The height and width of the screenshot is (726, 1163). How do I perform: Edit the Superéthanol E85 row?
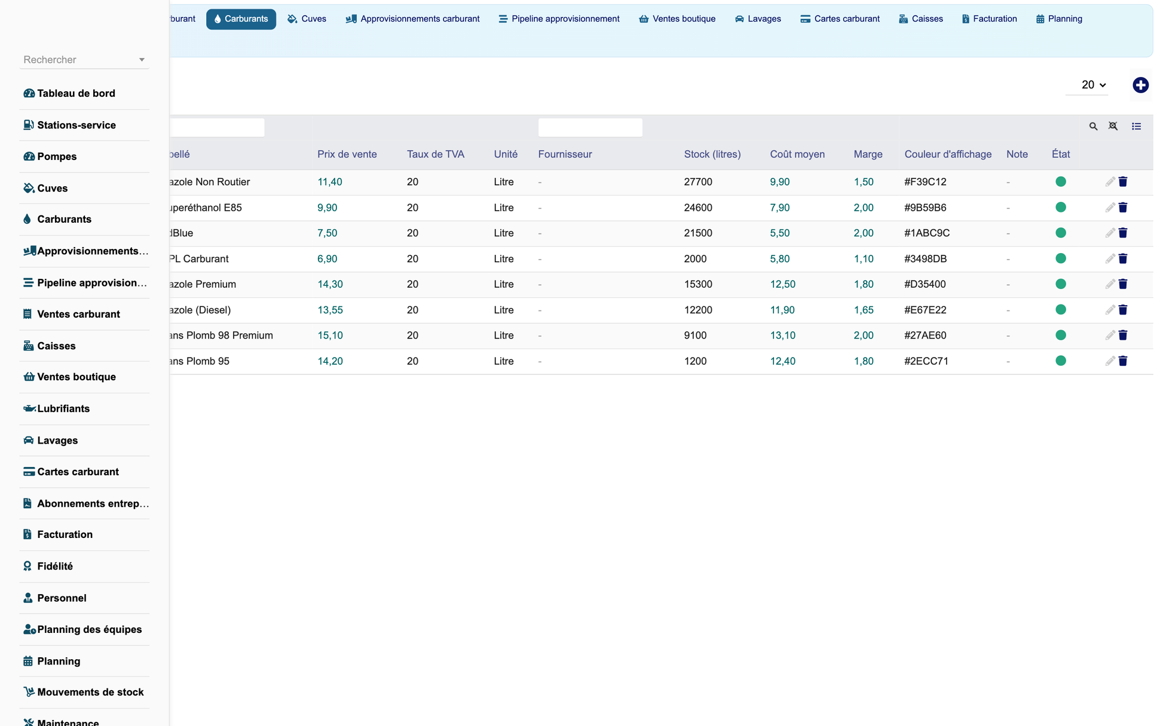[1110, 208]
